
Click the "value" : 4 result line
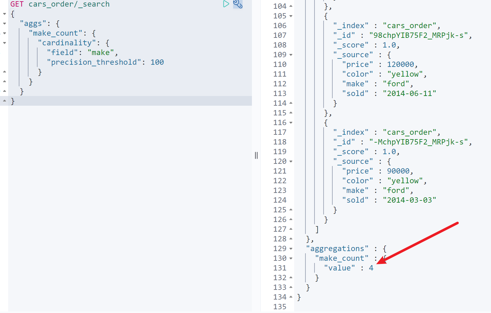coord(349,268)
